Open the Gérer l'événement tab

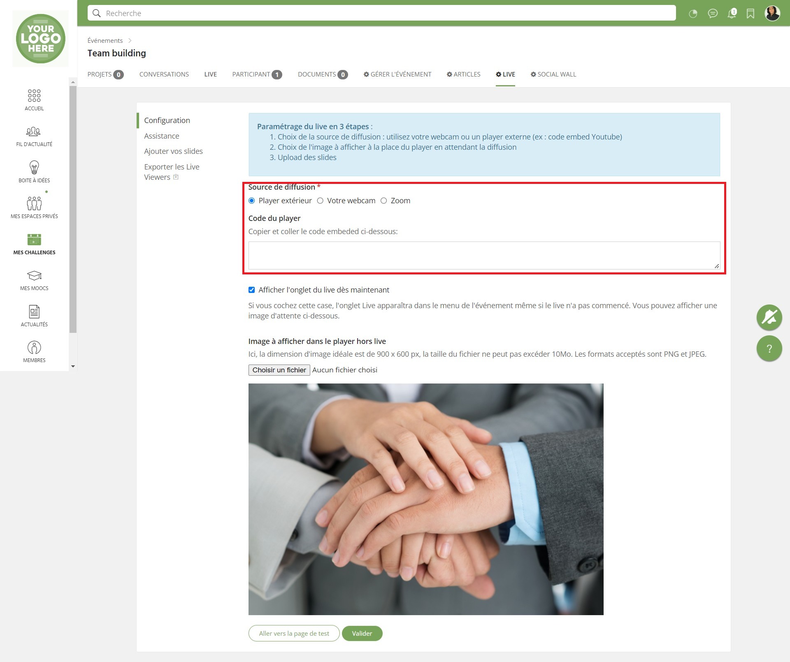pyautogui.click(x=397, y=74)
